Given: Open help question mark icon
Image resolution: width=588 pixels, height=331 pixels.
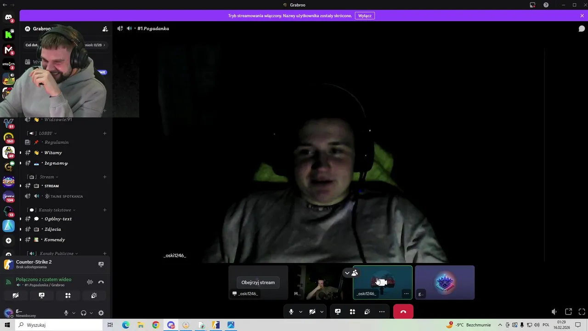Looking at the screenshot, I should tap(546, 5).
